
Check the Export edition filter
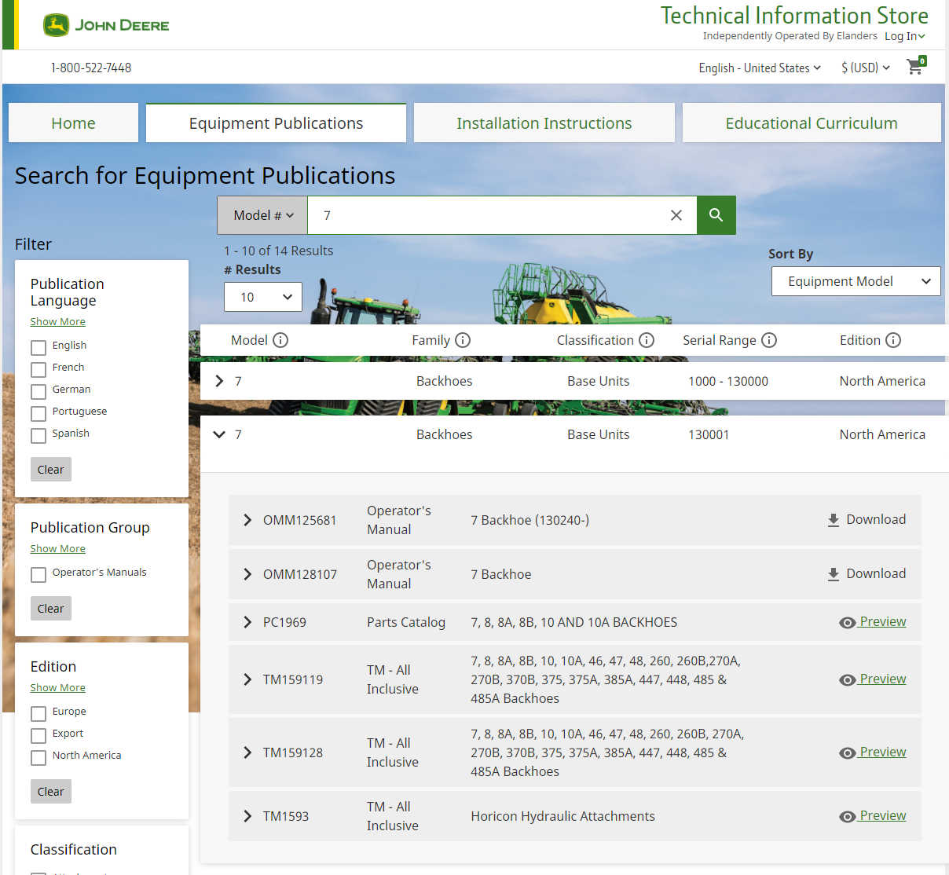pyautogui.click(x=38, y=736)
